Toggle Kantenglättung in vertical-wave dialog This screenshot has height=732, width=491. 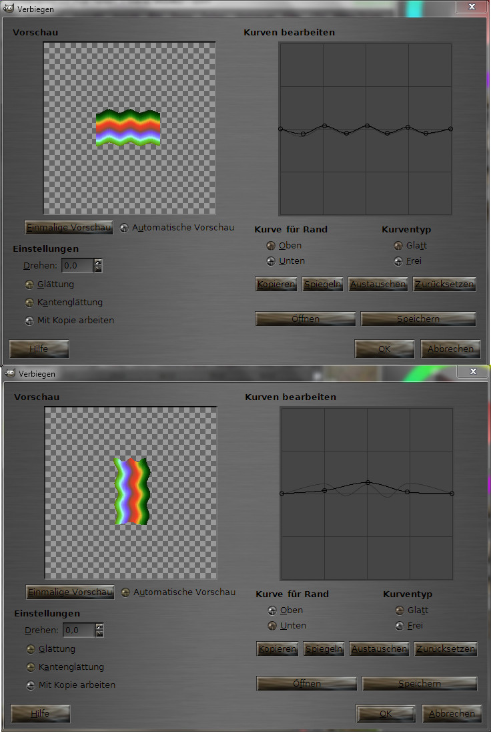click(x=31, y=667)
